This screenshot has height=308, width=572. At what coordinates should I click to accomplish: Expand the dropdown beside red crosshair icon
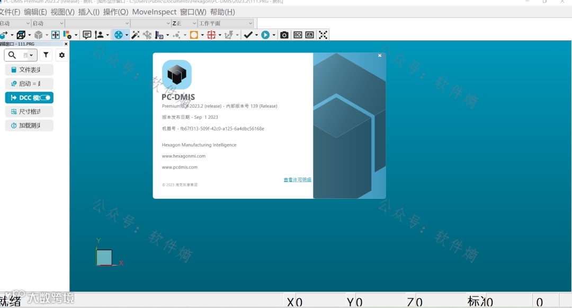[220, 36]
